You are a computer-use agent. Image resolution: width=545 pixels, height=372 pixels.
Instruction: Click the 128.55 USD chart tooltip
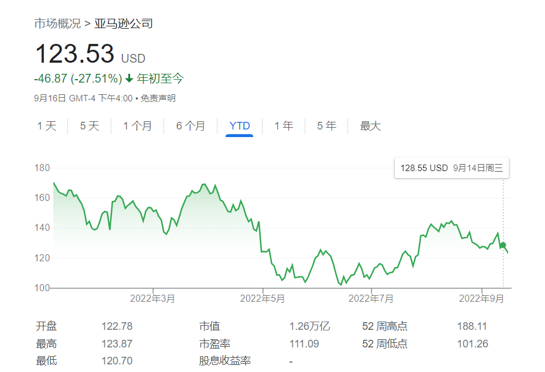click(x=451, y=168)
